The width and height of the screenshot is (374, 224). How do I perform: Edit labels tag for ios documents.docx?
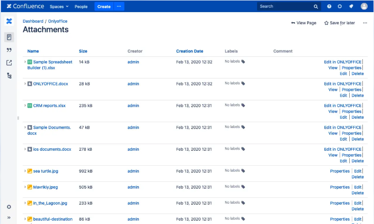(243, 149)
